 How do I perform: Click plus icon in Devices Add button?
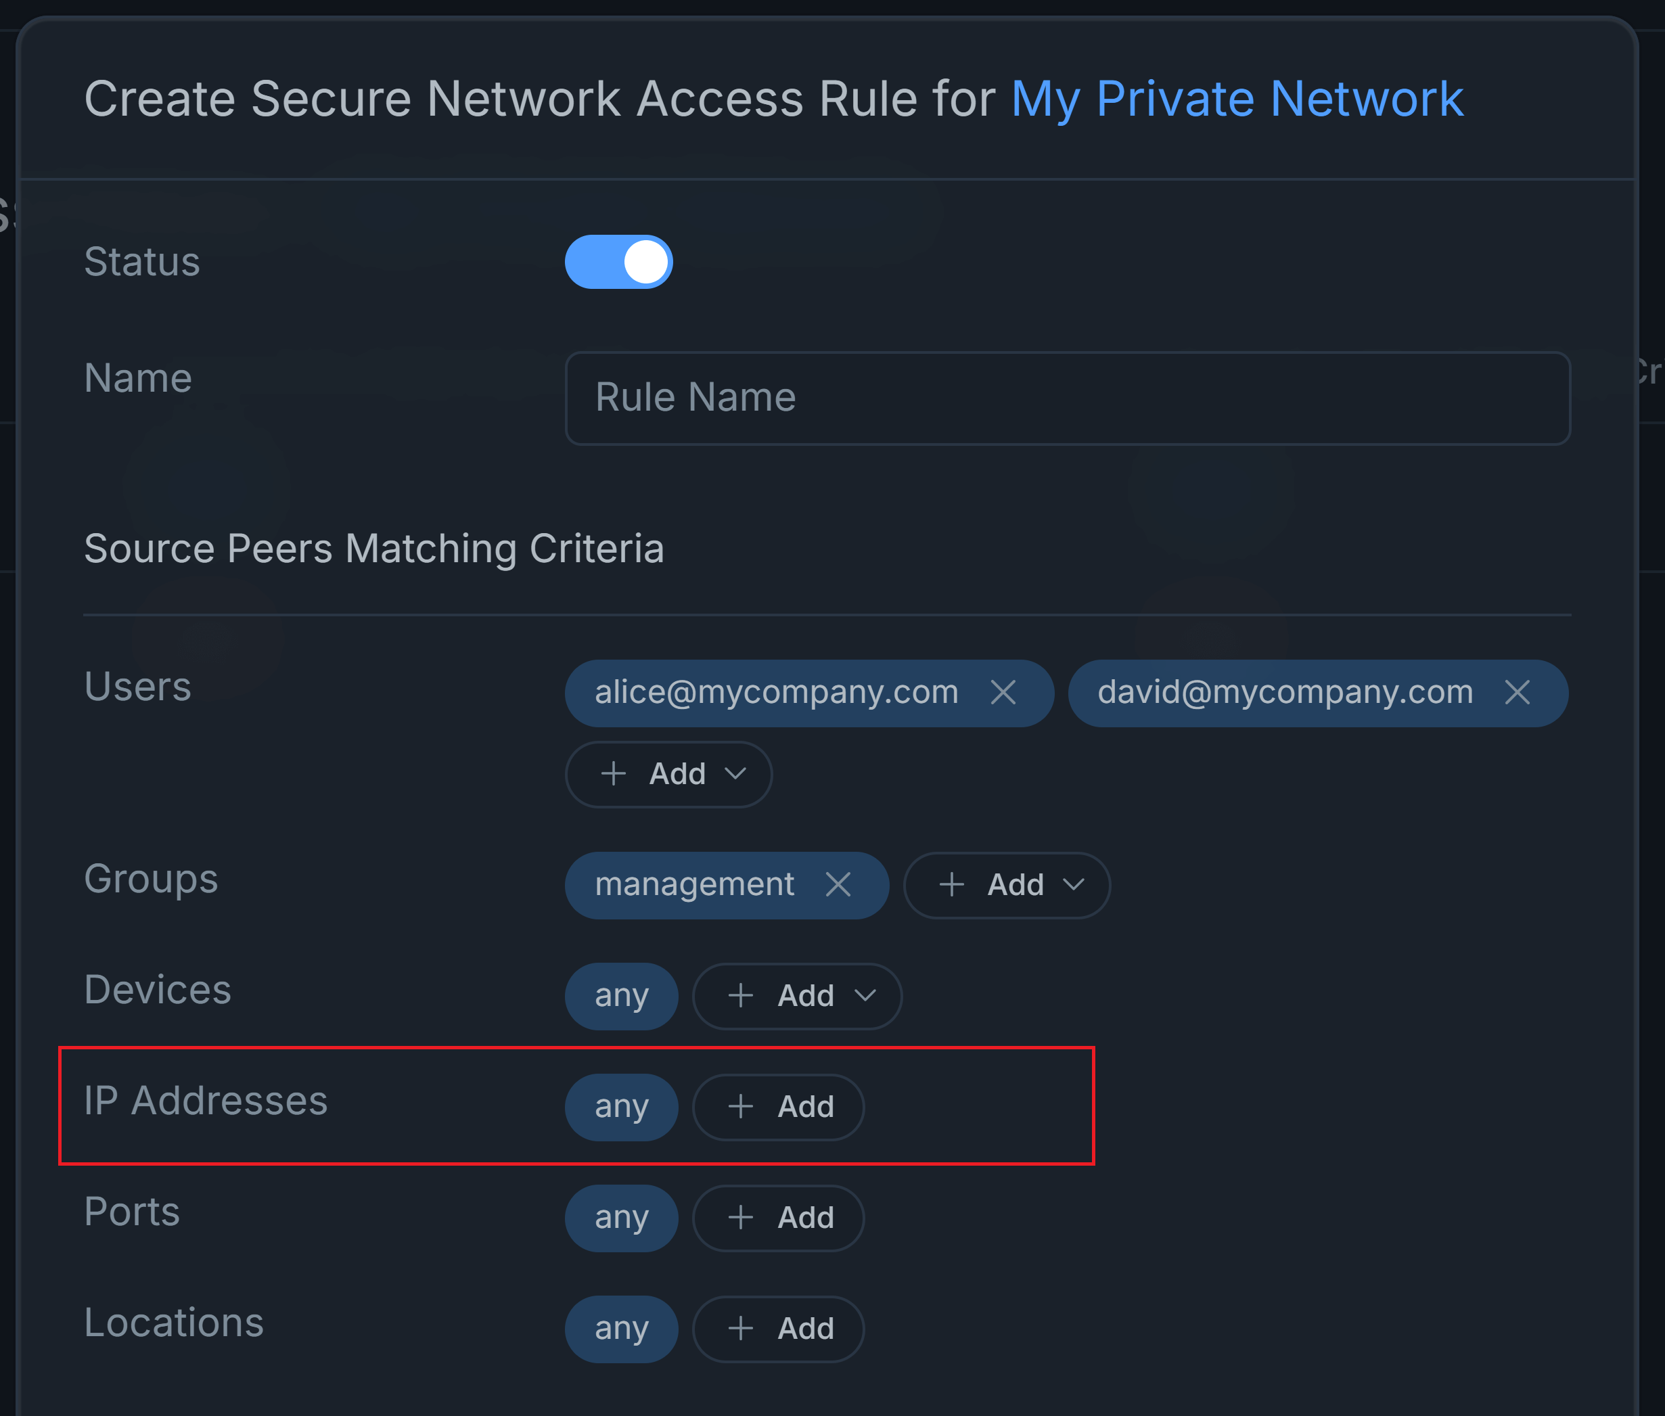tap(740, 995)
